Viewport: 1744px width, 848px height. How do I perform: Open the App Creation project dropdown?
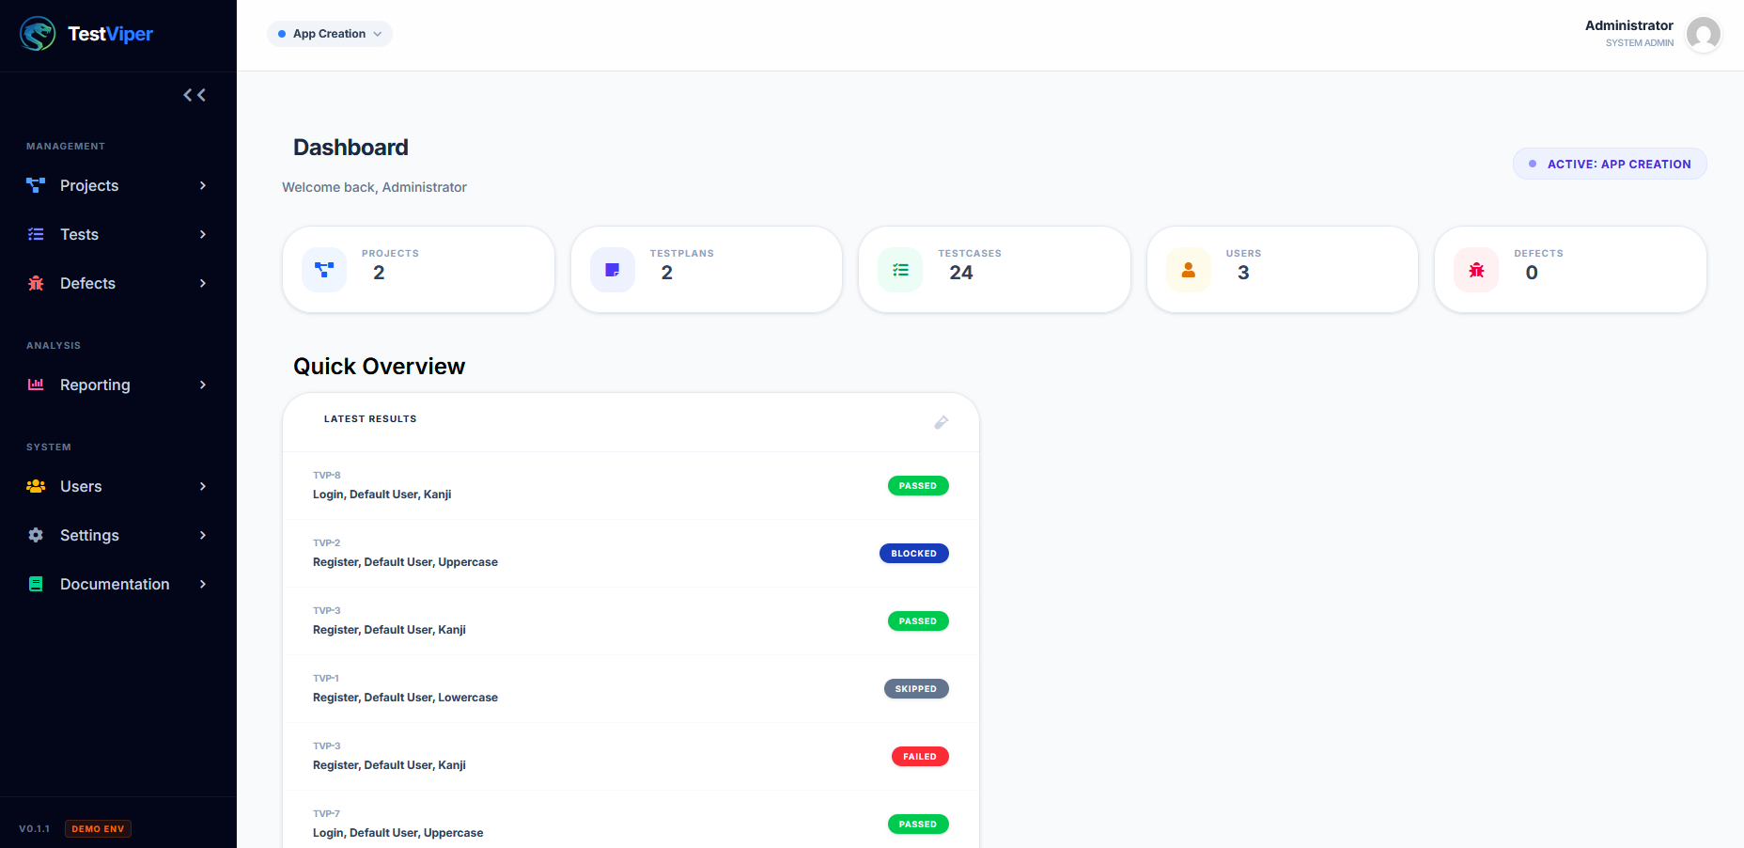(329, 33)
